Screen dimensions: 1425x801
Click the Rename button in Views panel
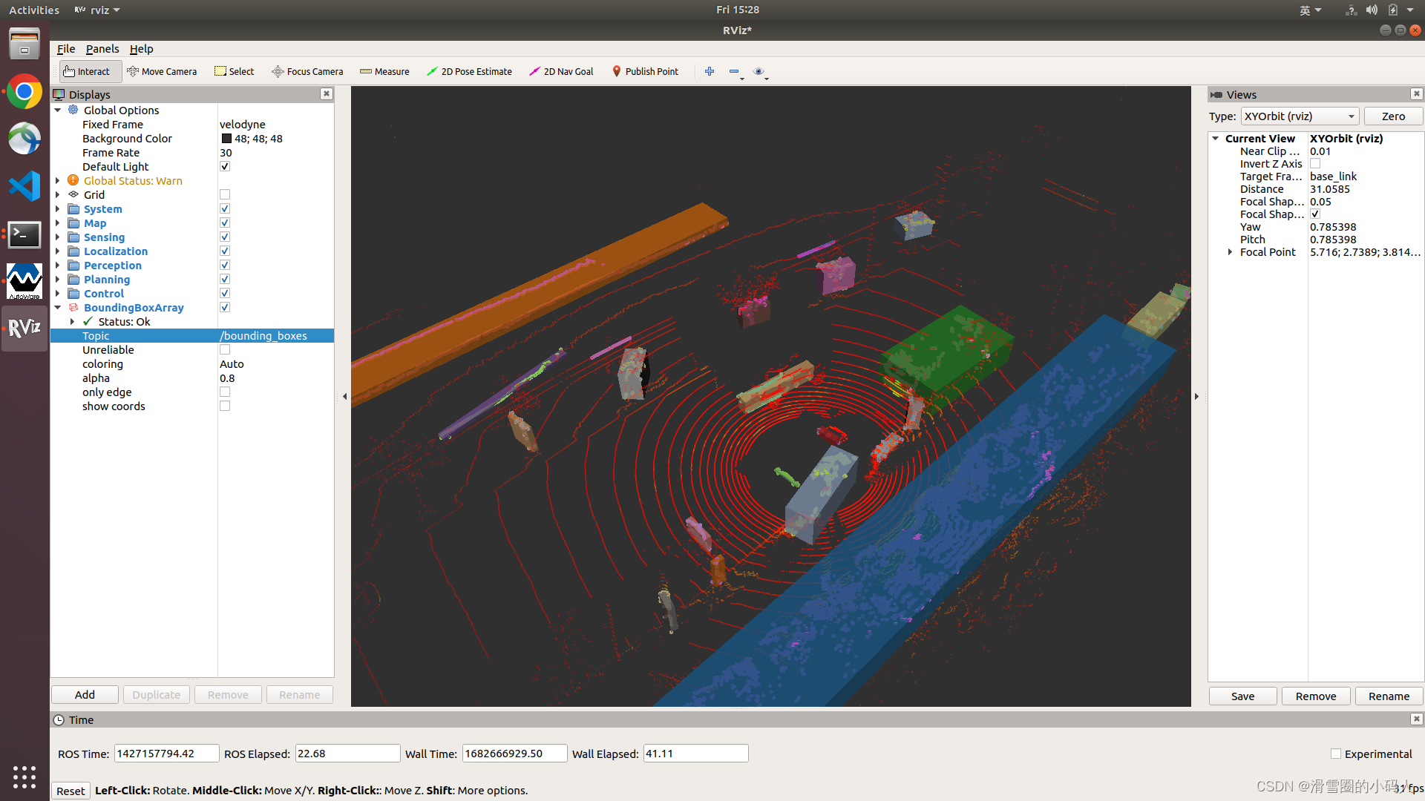pyautogui.click(x=1389, y=696)
